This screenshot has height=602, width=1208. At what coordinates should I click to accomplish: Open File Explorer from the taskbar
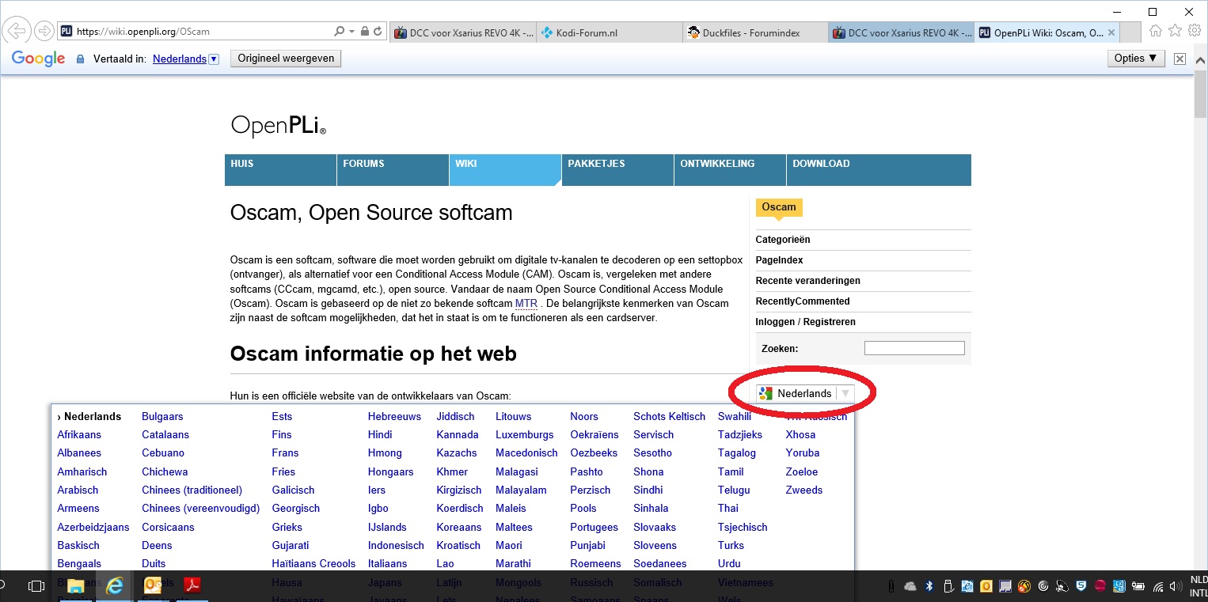point(76,586)
